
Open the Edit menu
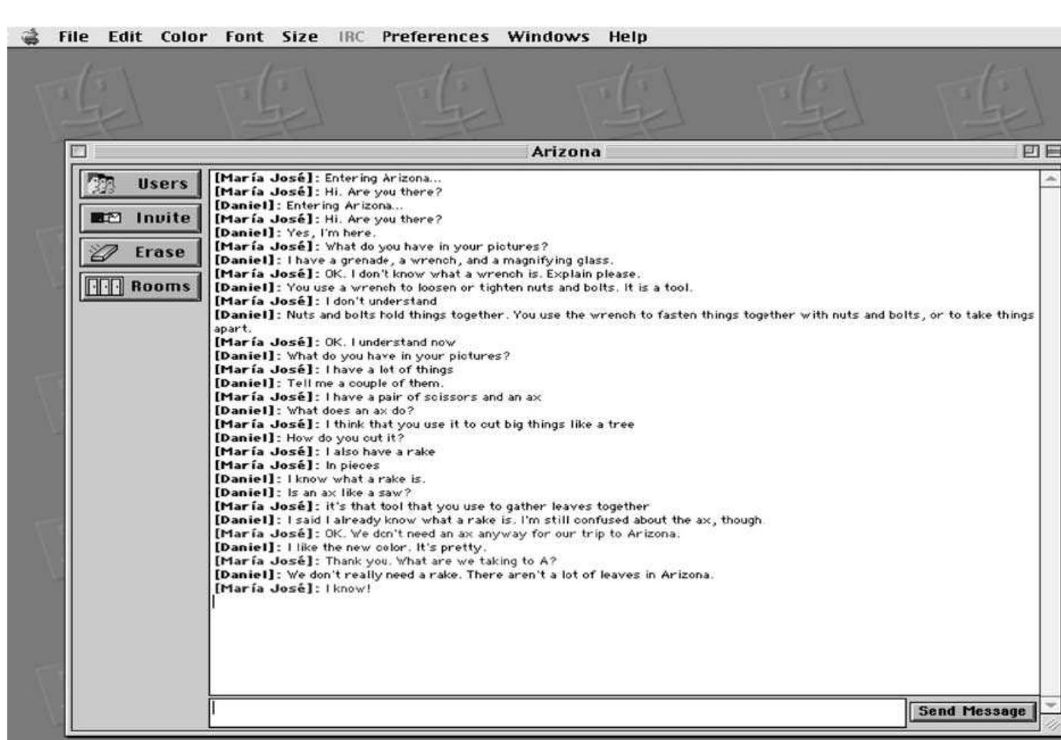click(125, 37)
